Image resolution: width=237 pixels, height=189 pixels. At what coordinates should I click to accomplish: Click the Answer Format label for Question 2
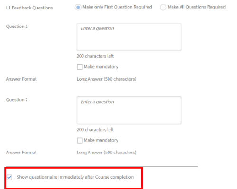click(x=21, y=152)
